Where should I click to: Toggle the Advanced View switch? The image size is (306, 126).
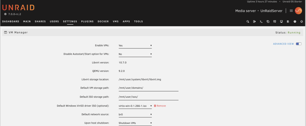[299, 44]
